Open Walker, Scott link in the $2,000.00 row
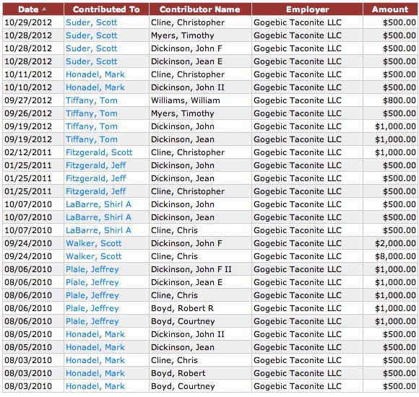 point(93,243)
